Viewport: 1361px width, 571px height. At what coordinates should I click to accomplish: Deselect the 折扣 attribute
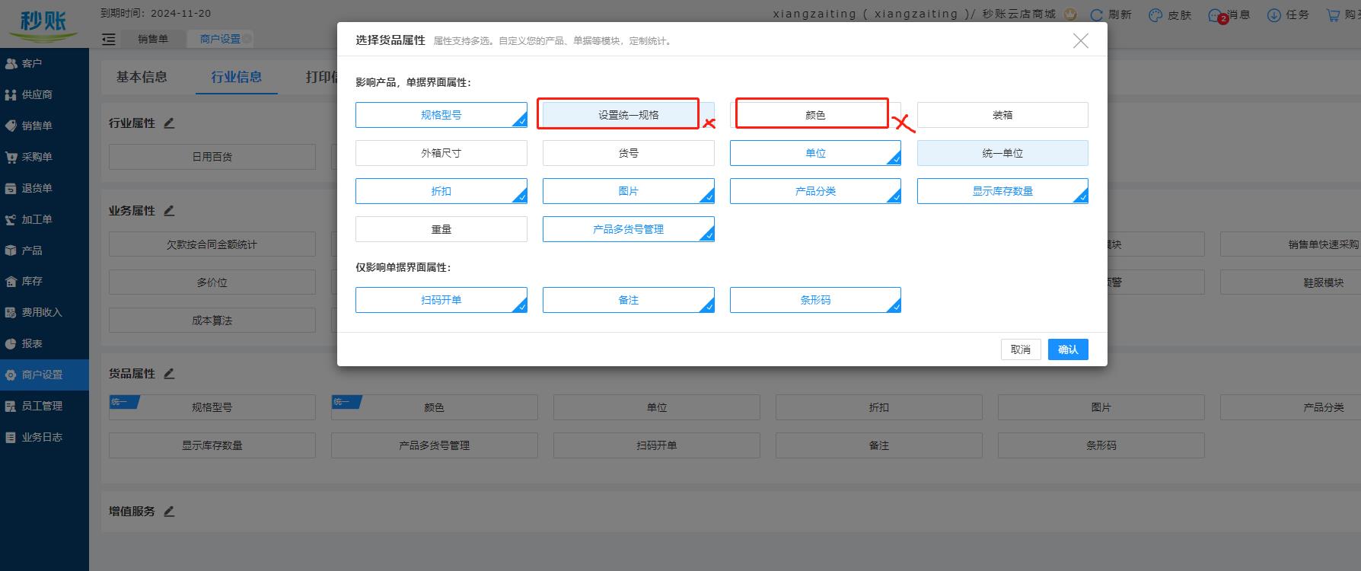click(441, 191)
